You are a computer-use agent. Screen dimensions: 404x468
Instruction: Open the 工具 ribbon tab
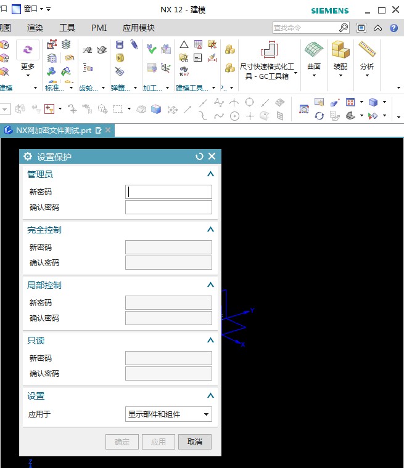(x=67, y=28)
